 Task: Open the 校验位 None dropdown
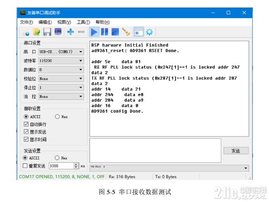pyautogui.click(x=61, y=79)
